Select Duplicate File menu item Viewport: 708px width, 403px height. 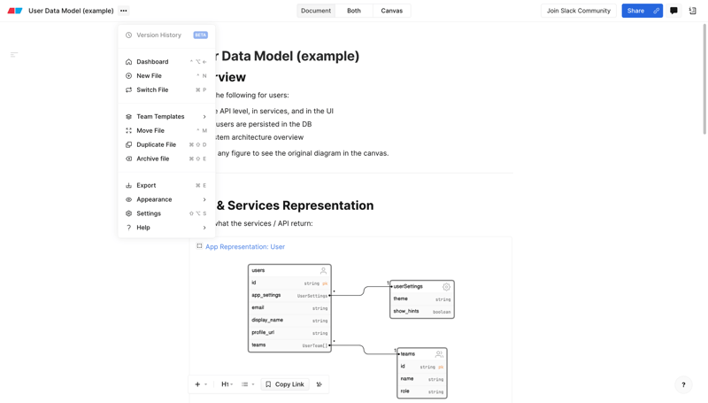tap(166, 144)
